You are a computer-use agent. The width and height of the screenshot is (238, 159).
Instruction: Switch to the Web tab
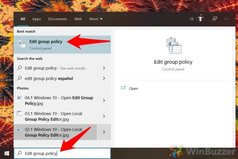point(78,19)
